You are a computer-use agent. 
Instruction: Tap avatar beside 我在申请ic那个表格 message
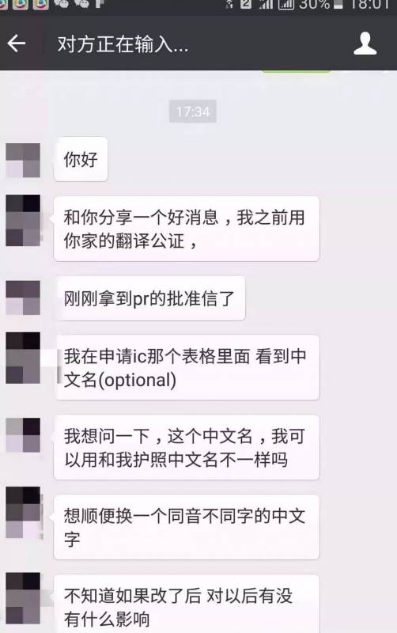click(x=23, y=358)
